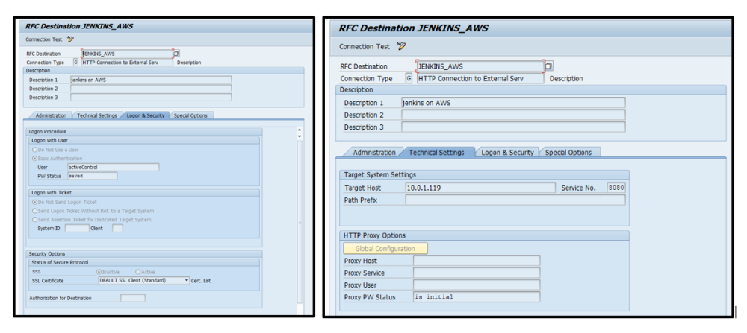The width and height of the screenshot is (747, 333).
Task: Click HTTP Connection to External Serv in right window
Action: (480, 78)
